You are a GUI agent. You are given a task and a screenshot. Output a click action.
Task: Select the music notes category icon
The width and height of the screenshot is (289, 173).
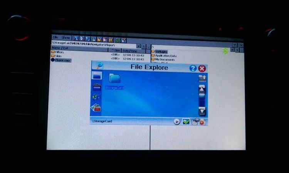click(x=96, y=97)
